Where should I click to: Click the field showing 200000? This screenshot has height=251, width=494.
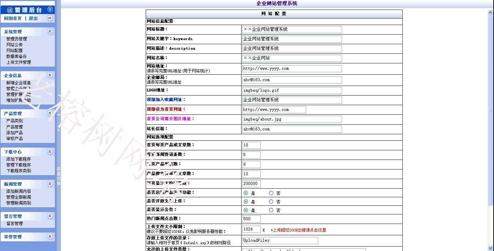click(251, 184)
